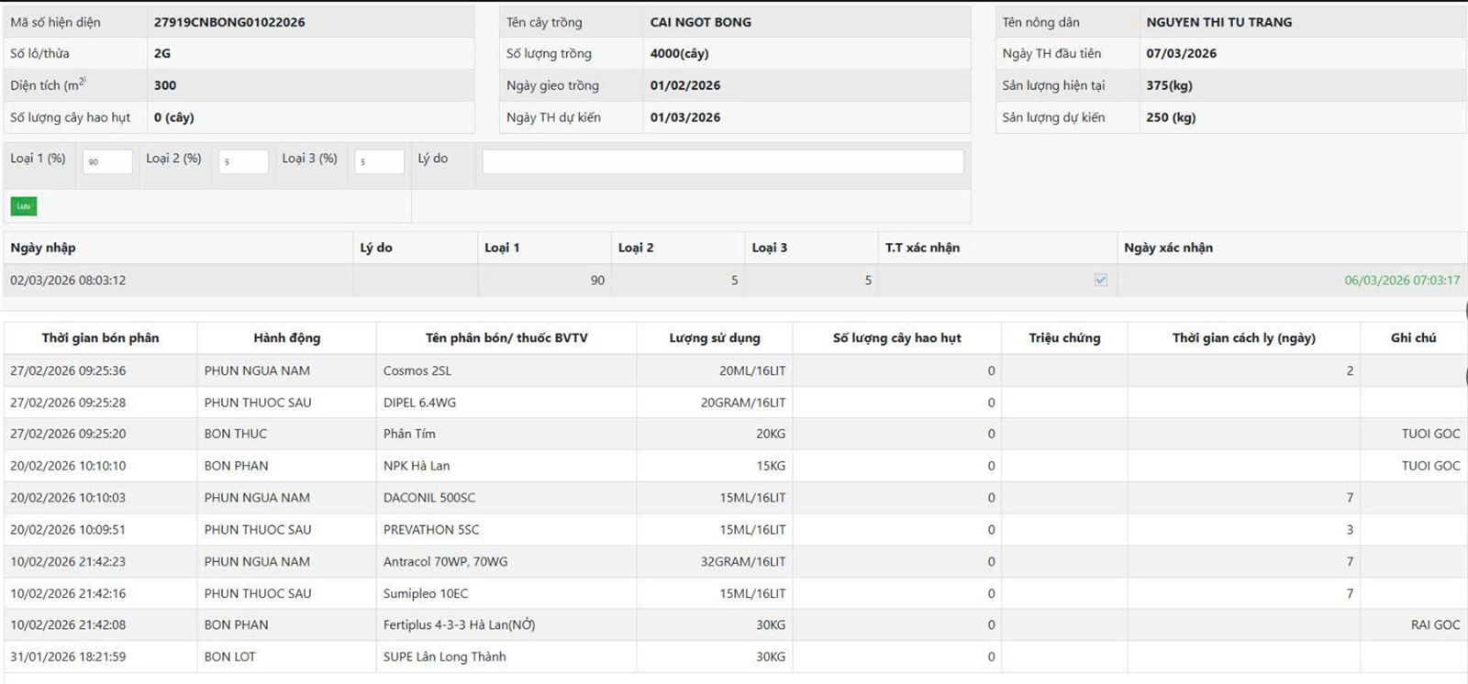Toggle the T.T xác nhận checkbox

point(1100,281)
